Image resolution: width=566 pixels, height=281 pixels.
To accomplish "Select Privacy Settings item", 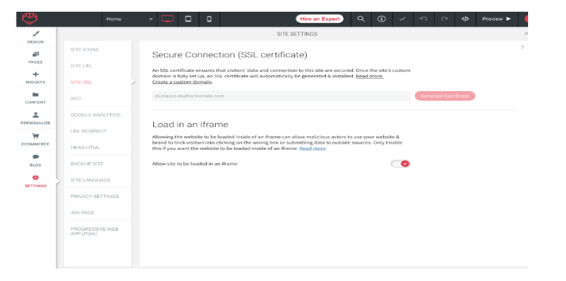I will pos(98,196).
